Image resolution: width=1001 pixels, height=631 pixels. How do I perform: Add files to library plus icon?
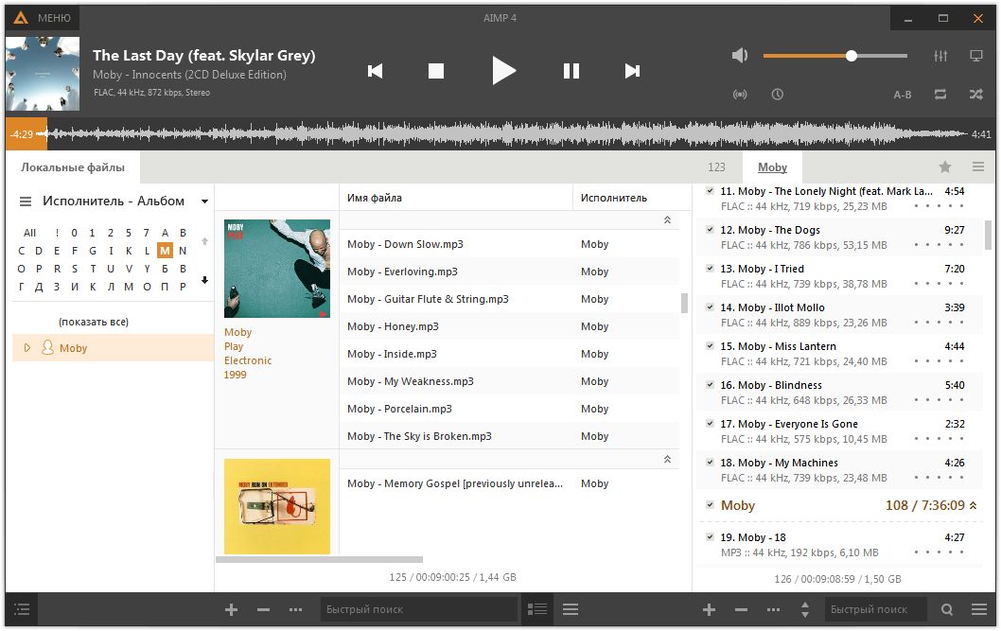click(x=231, y=610)
